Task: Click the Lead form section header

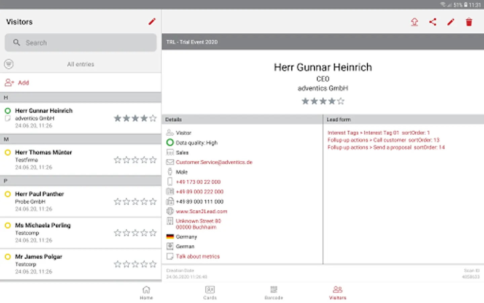Action: [x=404, y=120]
